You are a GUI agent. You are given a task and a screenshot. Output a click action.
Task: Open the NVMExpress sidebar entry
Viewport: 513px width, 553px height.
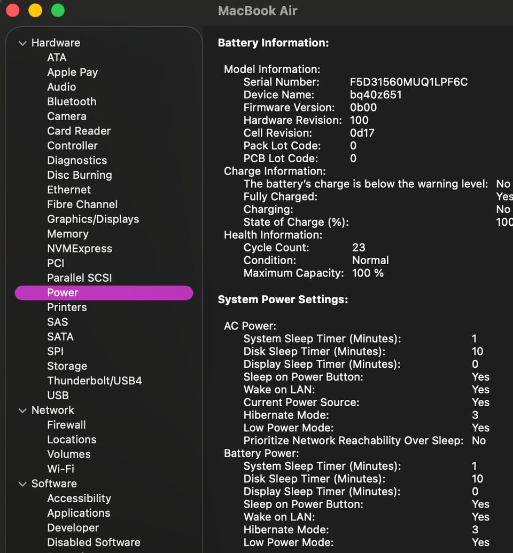(x=80, y=248)
